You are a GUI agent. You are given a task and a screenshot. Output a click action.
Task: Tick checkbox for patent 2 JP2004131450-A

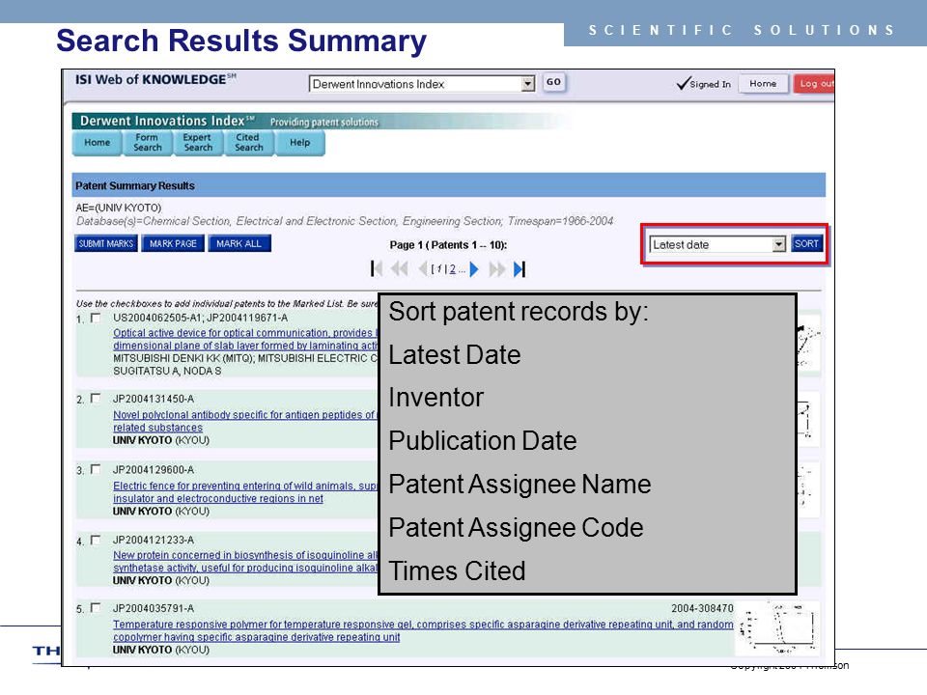coord(96,399)
